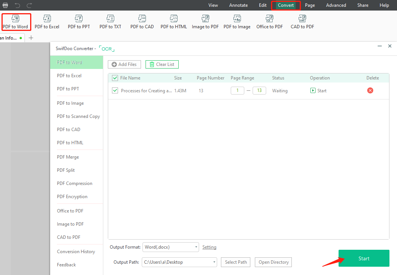Switch to the Convert menu tab
The image size is (397, 275).
pyautogui.click(x=286, y=5)
